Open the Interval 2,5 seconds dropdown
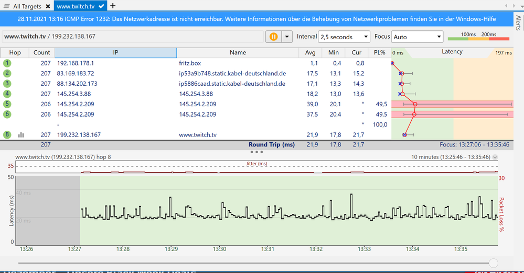The width and height of the screenshot is (524, 273). pos(344,37)
